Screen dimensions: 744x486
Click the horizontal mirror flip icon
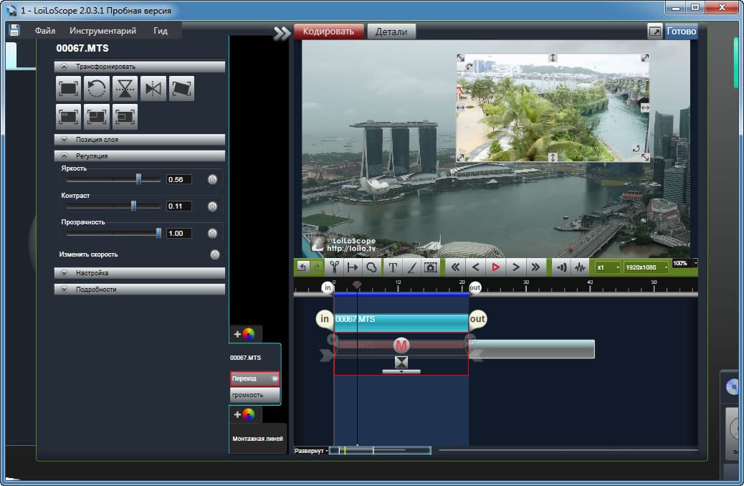[153, 88]
